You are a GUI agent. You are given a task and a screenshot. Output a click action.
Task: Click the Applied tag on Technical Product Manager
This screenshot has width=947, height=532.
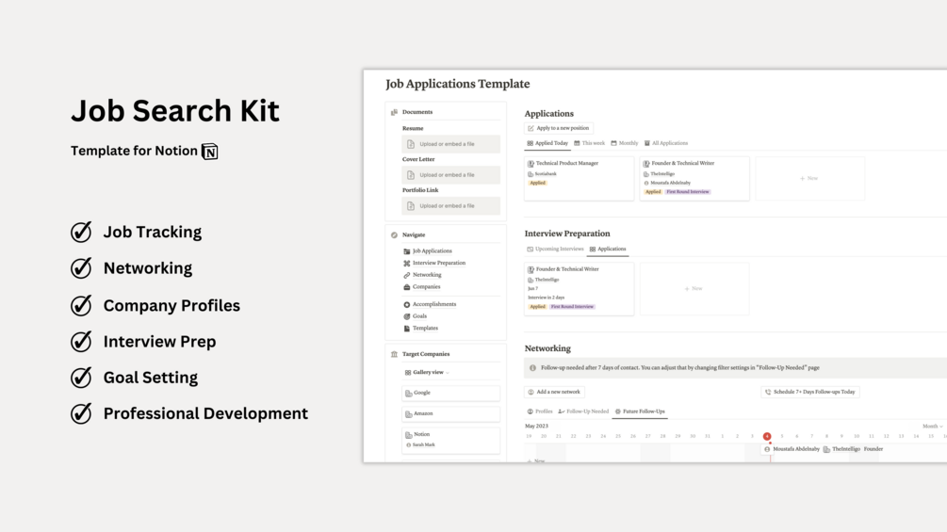[x=537, y=183]
